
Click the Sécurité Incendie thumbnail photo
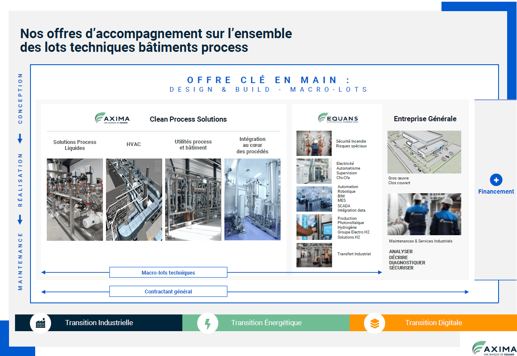point(314,143)
